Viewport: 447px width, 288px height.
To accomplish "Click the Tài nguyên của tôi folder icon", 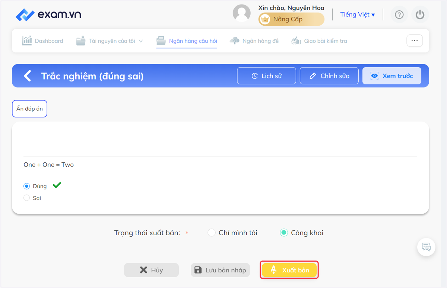I will 81,41.
